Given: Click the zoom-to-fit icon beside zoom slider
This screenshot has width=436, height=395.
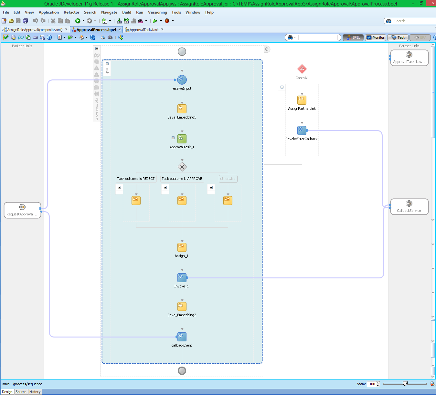Looking at the screenshot, I should click(433, 384).
